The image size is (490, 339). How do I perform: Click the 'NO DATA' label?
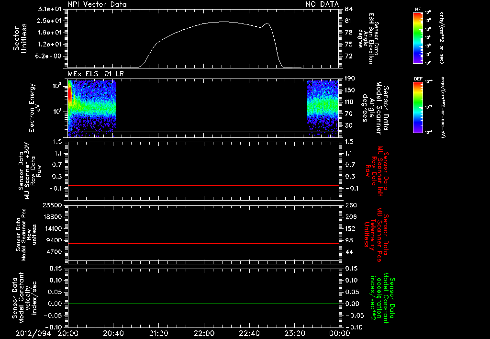pos(322,4)
